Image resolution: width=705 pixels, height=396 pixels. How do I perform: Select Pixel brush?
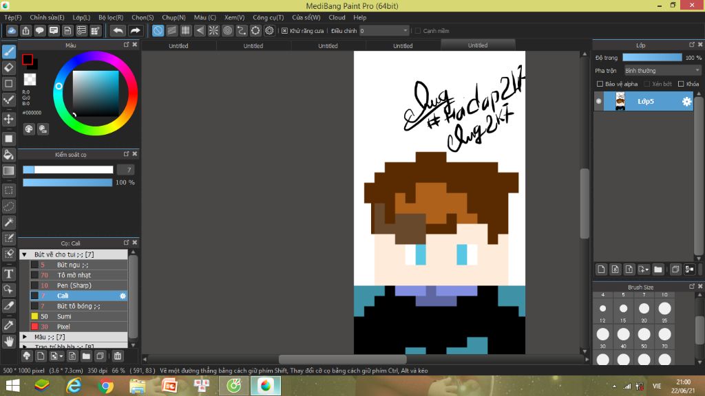point(78,327)
